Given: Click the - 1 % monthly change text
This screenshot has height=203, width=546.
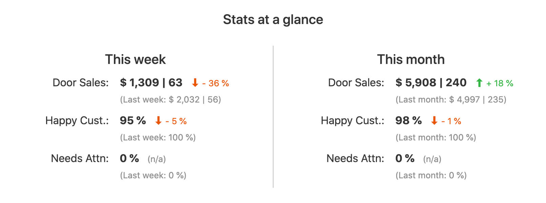Looking at the screenshot, I should 451,121.
